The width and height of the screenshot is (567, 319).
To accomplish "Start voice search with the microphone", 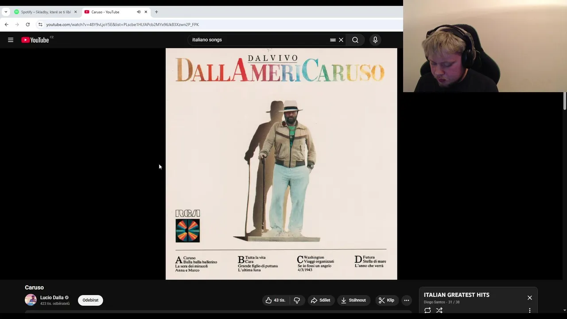I will point(375,40).
